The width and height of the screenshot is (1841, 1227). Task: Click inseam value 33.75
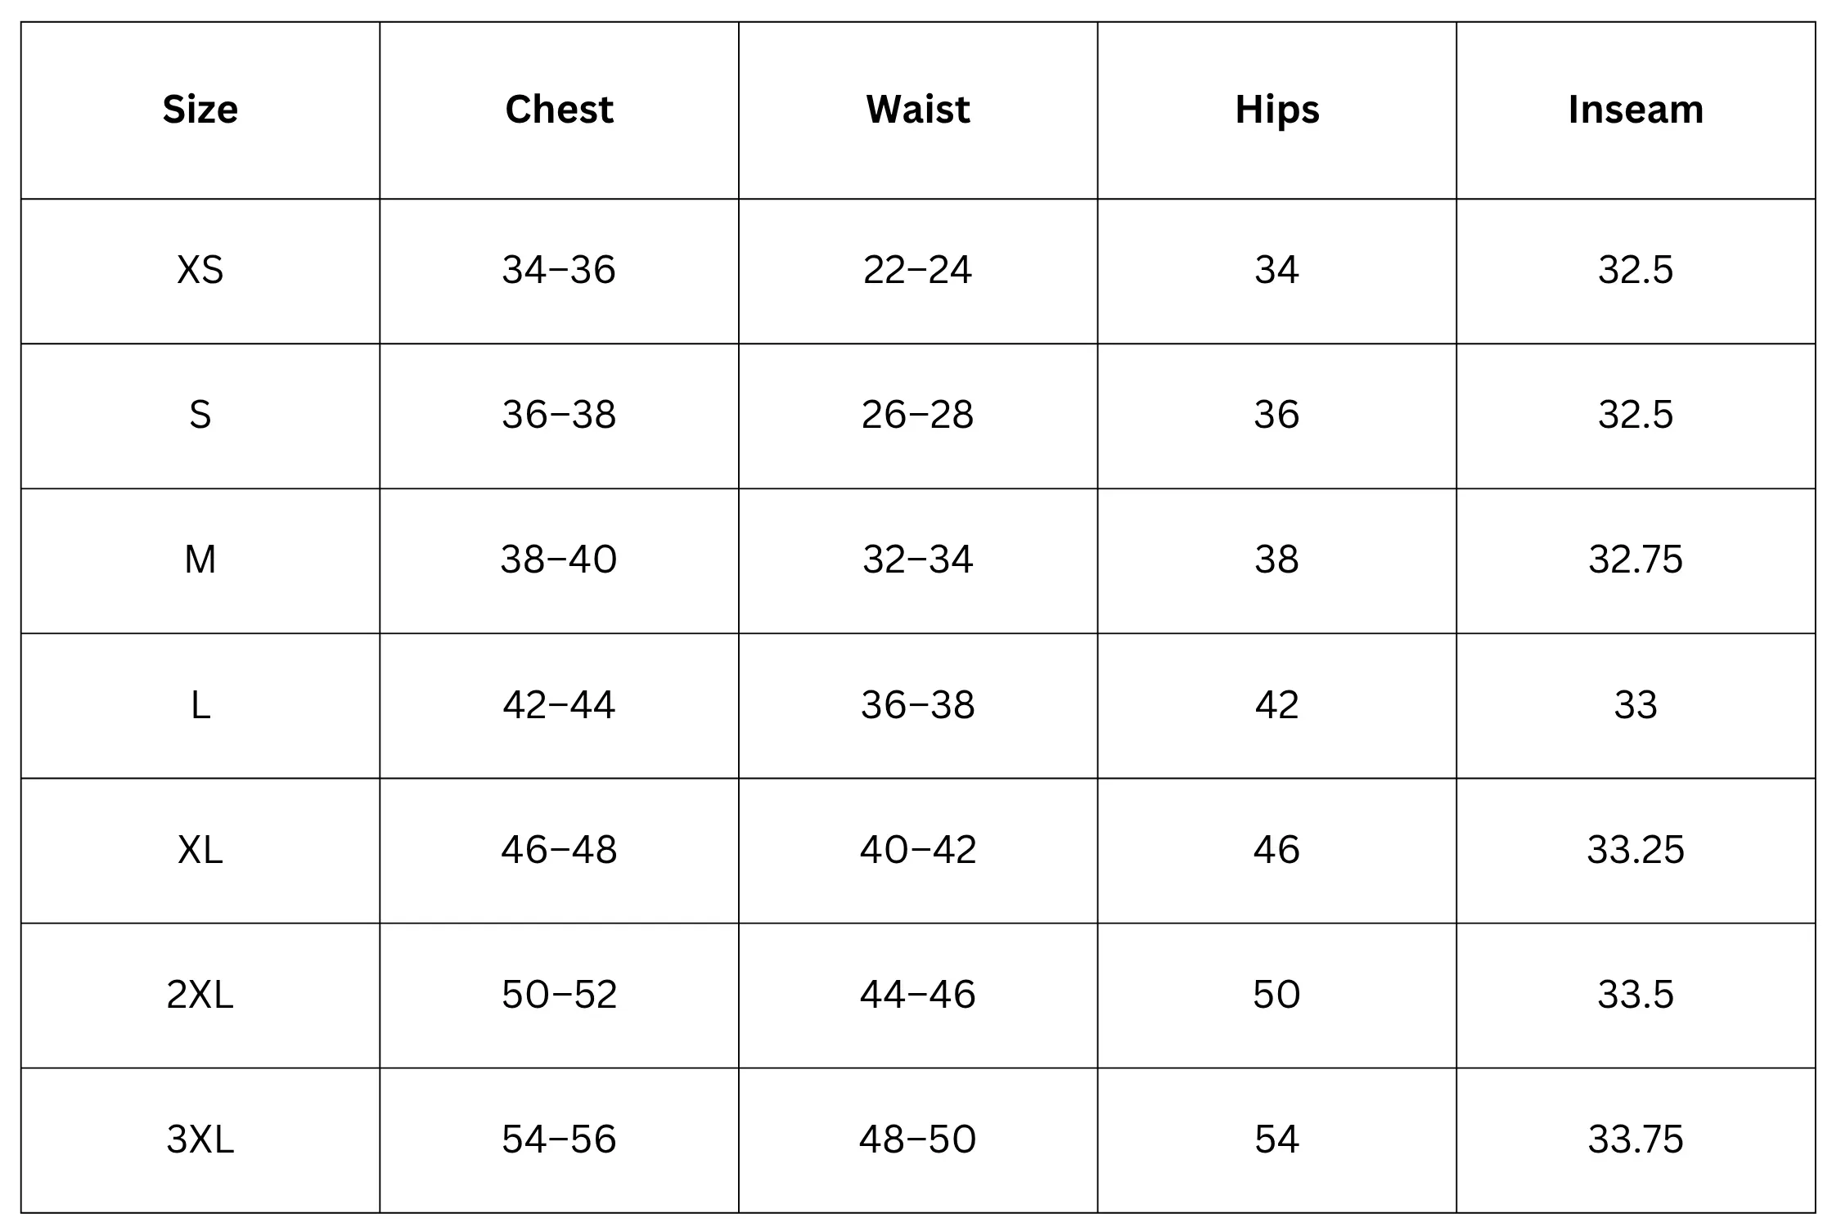(x=1636, y=1139)
